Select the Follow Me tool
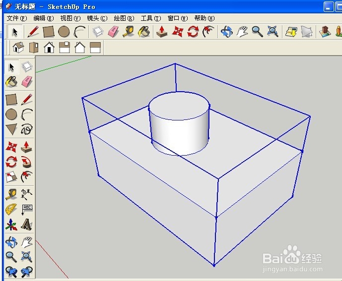Image resolution: width=342 pixels, height=281 pixels. tap(27, 162)
